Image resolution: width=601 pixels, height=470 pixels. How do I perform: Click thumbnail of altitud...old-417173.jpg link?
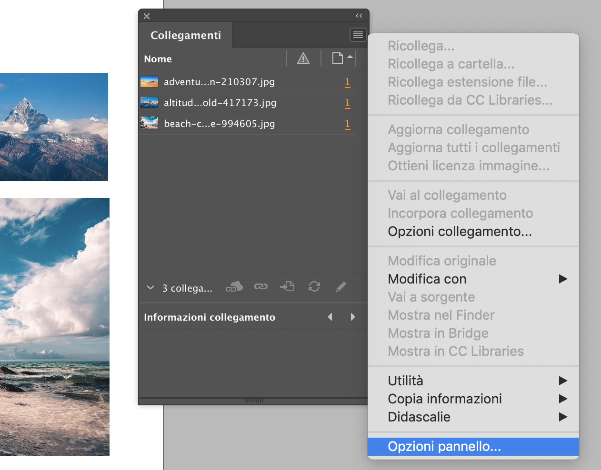point(149,102)
